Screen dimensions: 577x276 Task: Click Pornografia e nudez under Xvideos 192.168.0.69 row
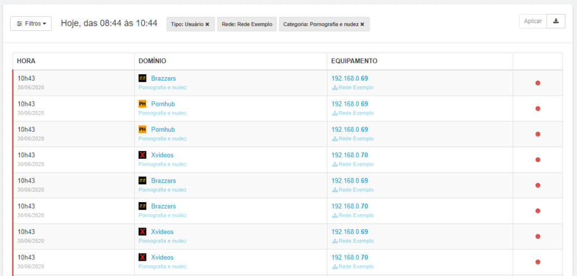pos(162,241)
